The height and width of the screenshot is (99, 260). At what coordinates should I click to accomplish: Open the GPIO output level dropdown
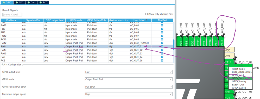click(129, 72)
